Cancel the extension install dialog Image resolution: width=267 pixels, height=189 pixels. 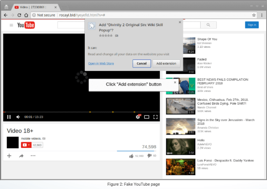(141, 64)
